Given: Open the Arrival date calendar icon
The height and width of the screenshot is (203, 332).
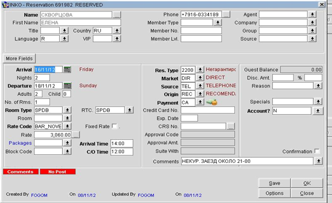Looking at the screenshot, I should 67,70.
